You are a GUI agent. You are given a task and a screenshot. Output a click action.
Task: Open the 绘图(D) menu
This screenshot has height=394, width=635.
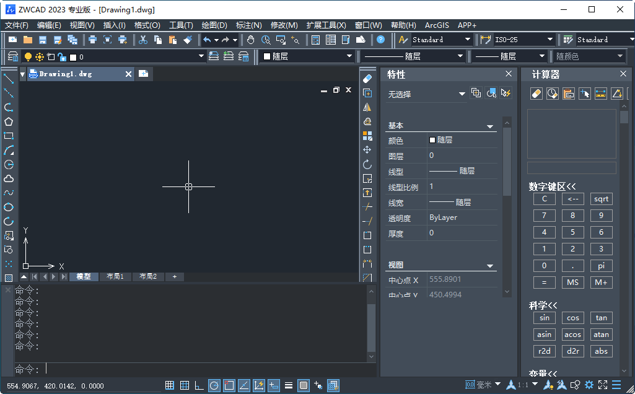coord(214,25)
